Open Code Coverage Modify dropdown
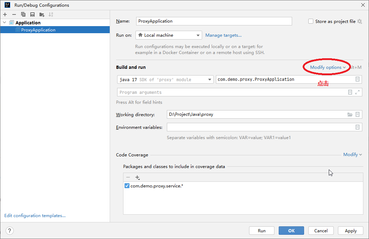369x239 pixels. 352,155
